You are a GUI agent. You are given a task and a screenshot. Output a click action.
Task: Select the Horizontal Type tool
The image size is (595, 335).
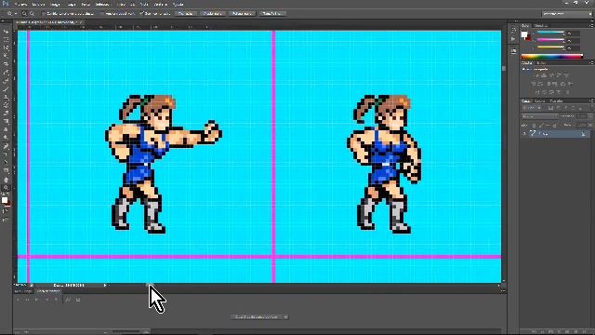click(x=6, y=154)
